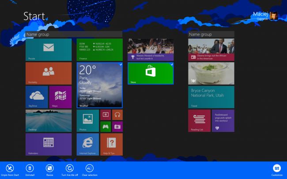This screenshot has width=287, height=179.
Task: Open the Sports news tile about Howard
Action: pos(151,49)
